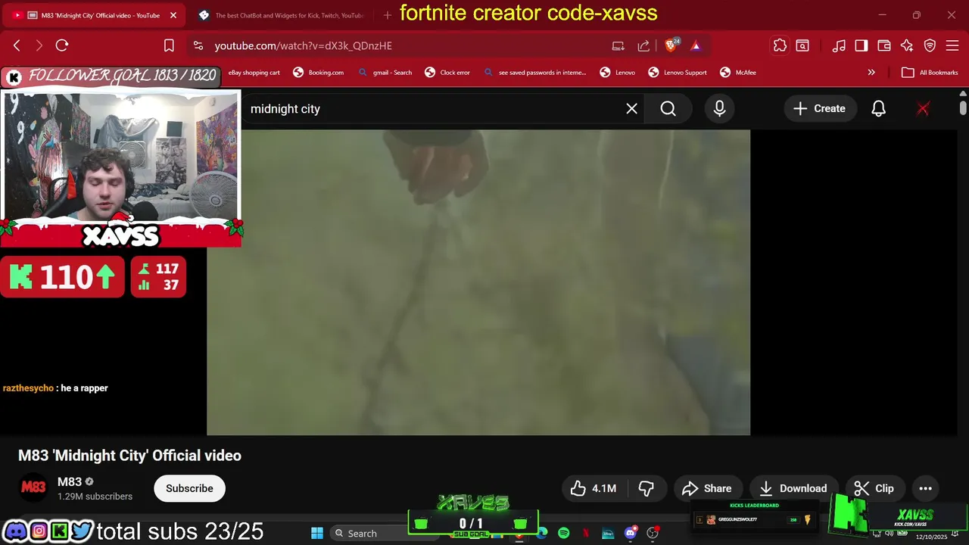The image size is (969, 545).
Task: Open the Brave playlist music note icon
Action: [839, 45]
